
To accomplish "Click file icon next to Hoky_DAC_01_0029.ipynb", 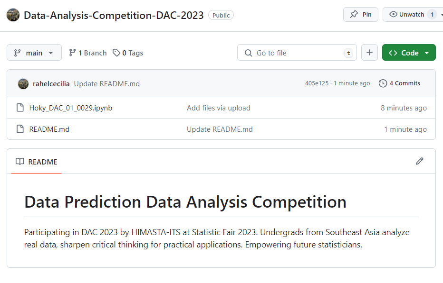I will 20,108.
